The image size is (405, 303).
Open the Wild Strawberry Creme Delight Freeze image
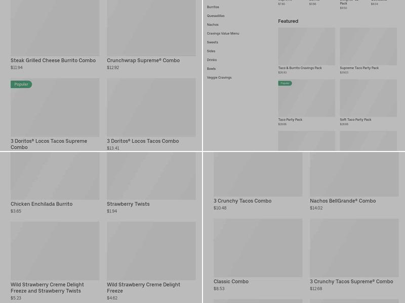tap(151, 250)
